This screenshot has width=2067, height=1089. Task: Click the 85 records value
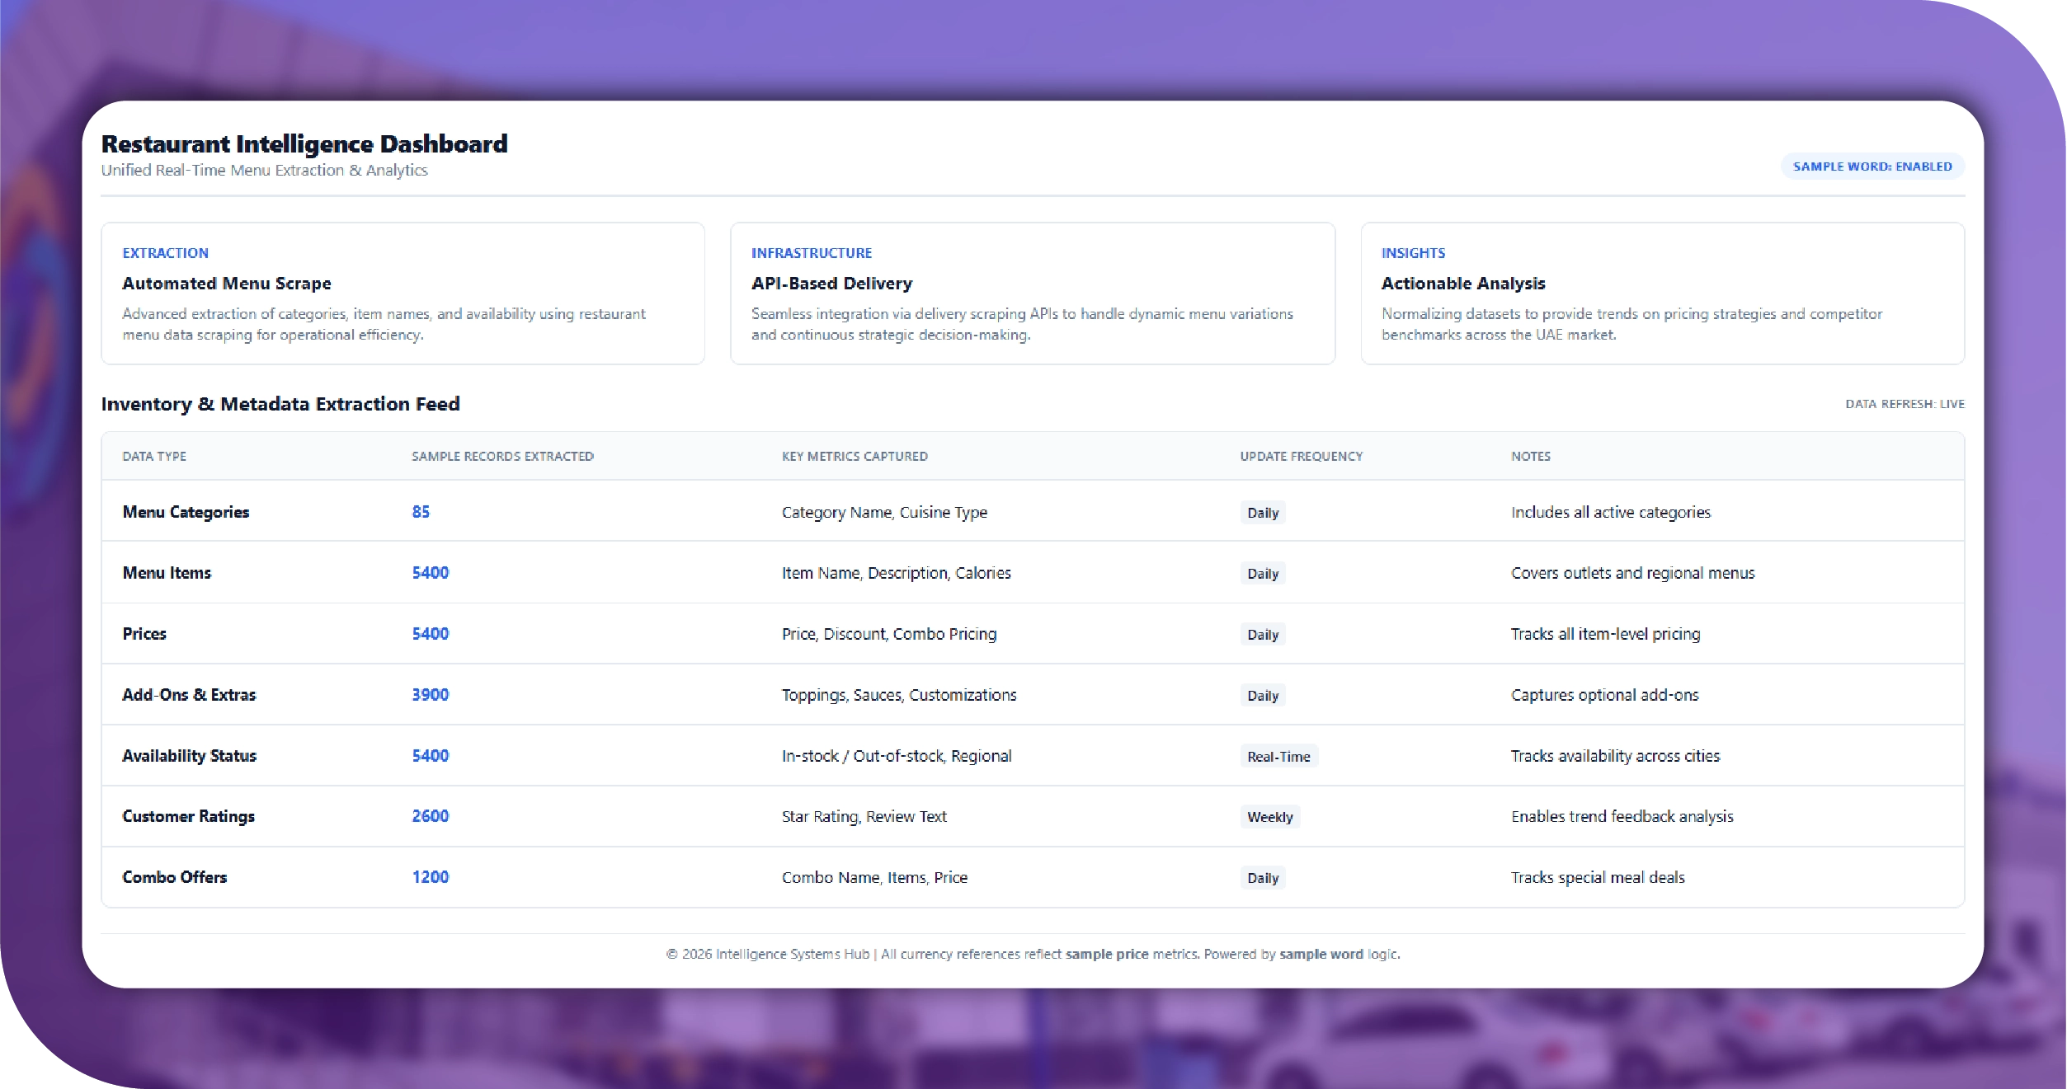[x=421, y=512]
